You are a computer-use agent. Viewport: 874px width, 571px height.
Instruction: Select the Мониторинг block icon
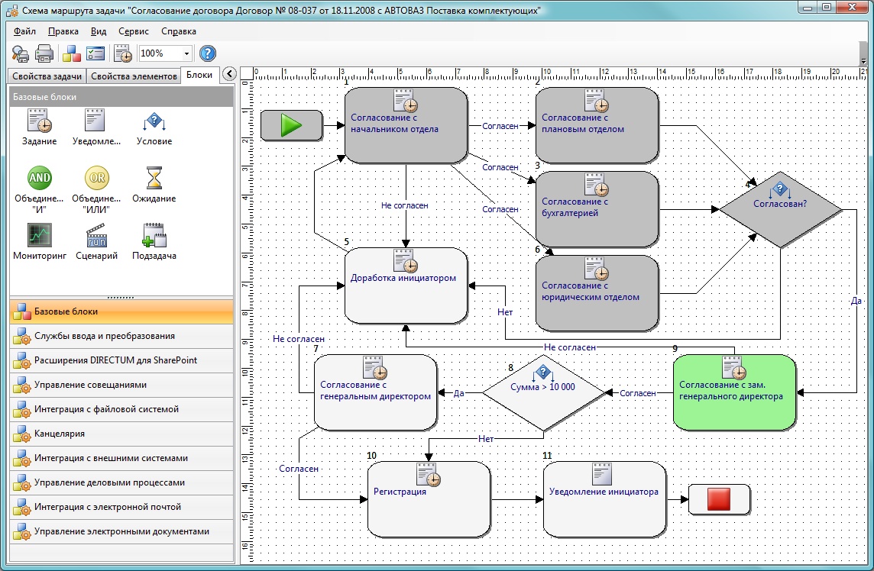tap(40, 235)
